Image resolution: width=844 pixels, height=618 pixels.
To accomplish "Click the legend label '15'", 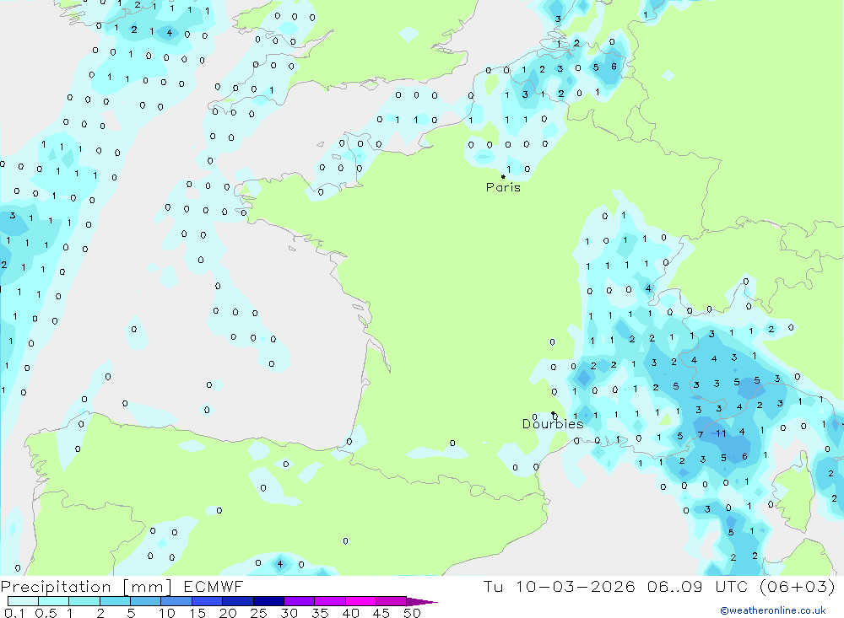I will coord(197,613).
